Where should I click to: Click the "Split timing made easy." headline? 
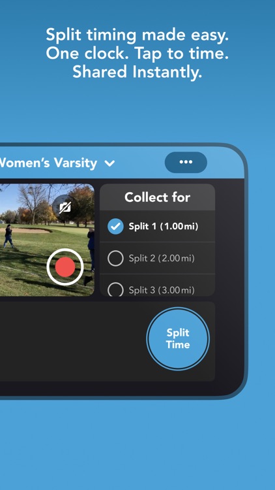pos(137,35)
